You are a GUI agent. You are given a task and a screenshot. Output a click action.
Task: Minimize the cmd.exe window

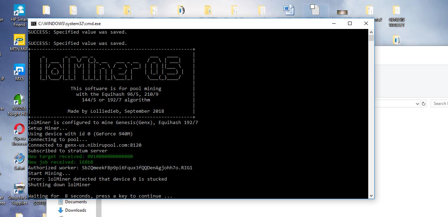334,23
